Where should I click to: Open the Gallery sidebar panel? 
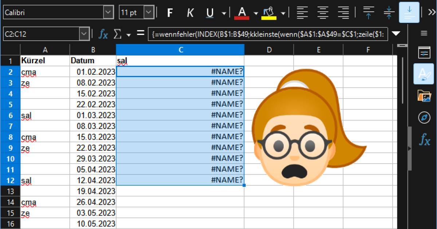pyautogui.click(x=424, y=96)
